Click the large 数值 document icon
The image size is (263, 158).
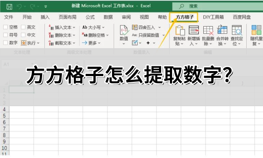tap(124, 30)
